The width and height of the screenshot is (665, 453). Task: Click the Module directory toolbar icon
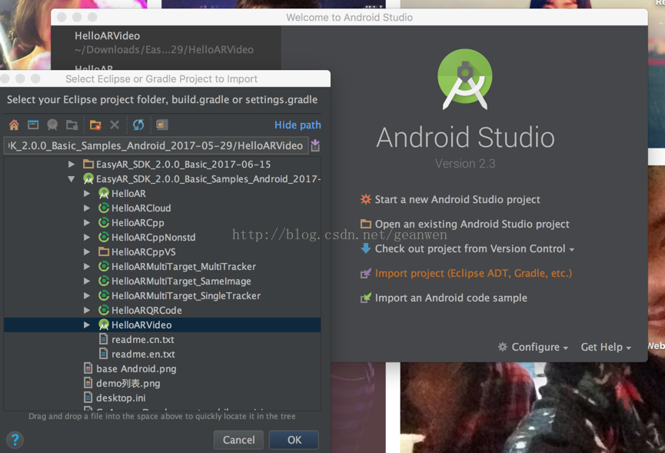pyautogui.click(x=71, y=125)
